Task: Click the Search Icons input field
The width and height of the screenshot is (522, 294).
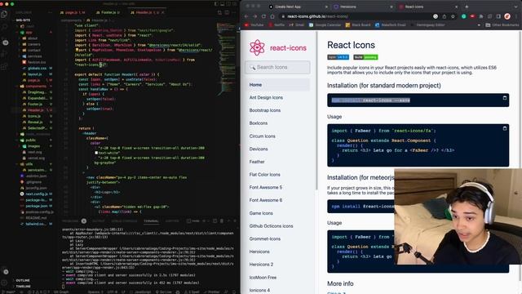Action: pyautogui.click(x=277, y=67)
